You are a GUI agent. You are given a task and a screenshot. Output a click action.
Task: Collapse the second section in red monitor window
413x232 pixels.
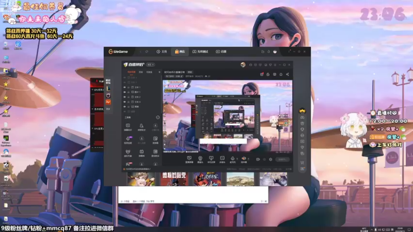[x=92, y=109]
